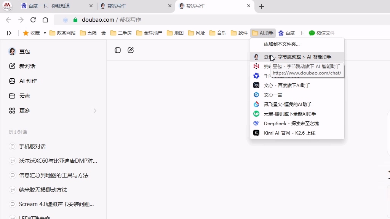Open the 沃尔沃XC60与比亚迪唐DMP对... chat
Screen dimensions: 390x219
[x=53, y=161]
